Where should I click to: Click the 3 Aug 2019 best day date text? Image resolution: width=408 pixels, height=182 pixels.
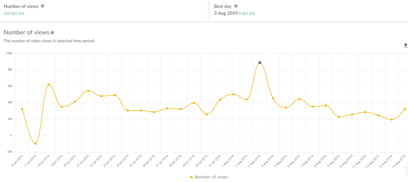point(226,13)
